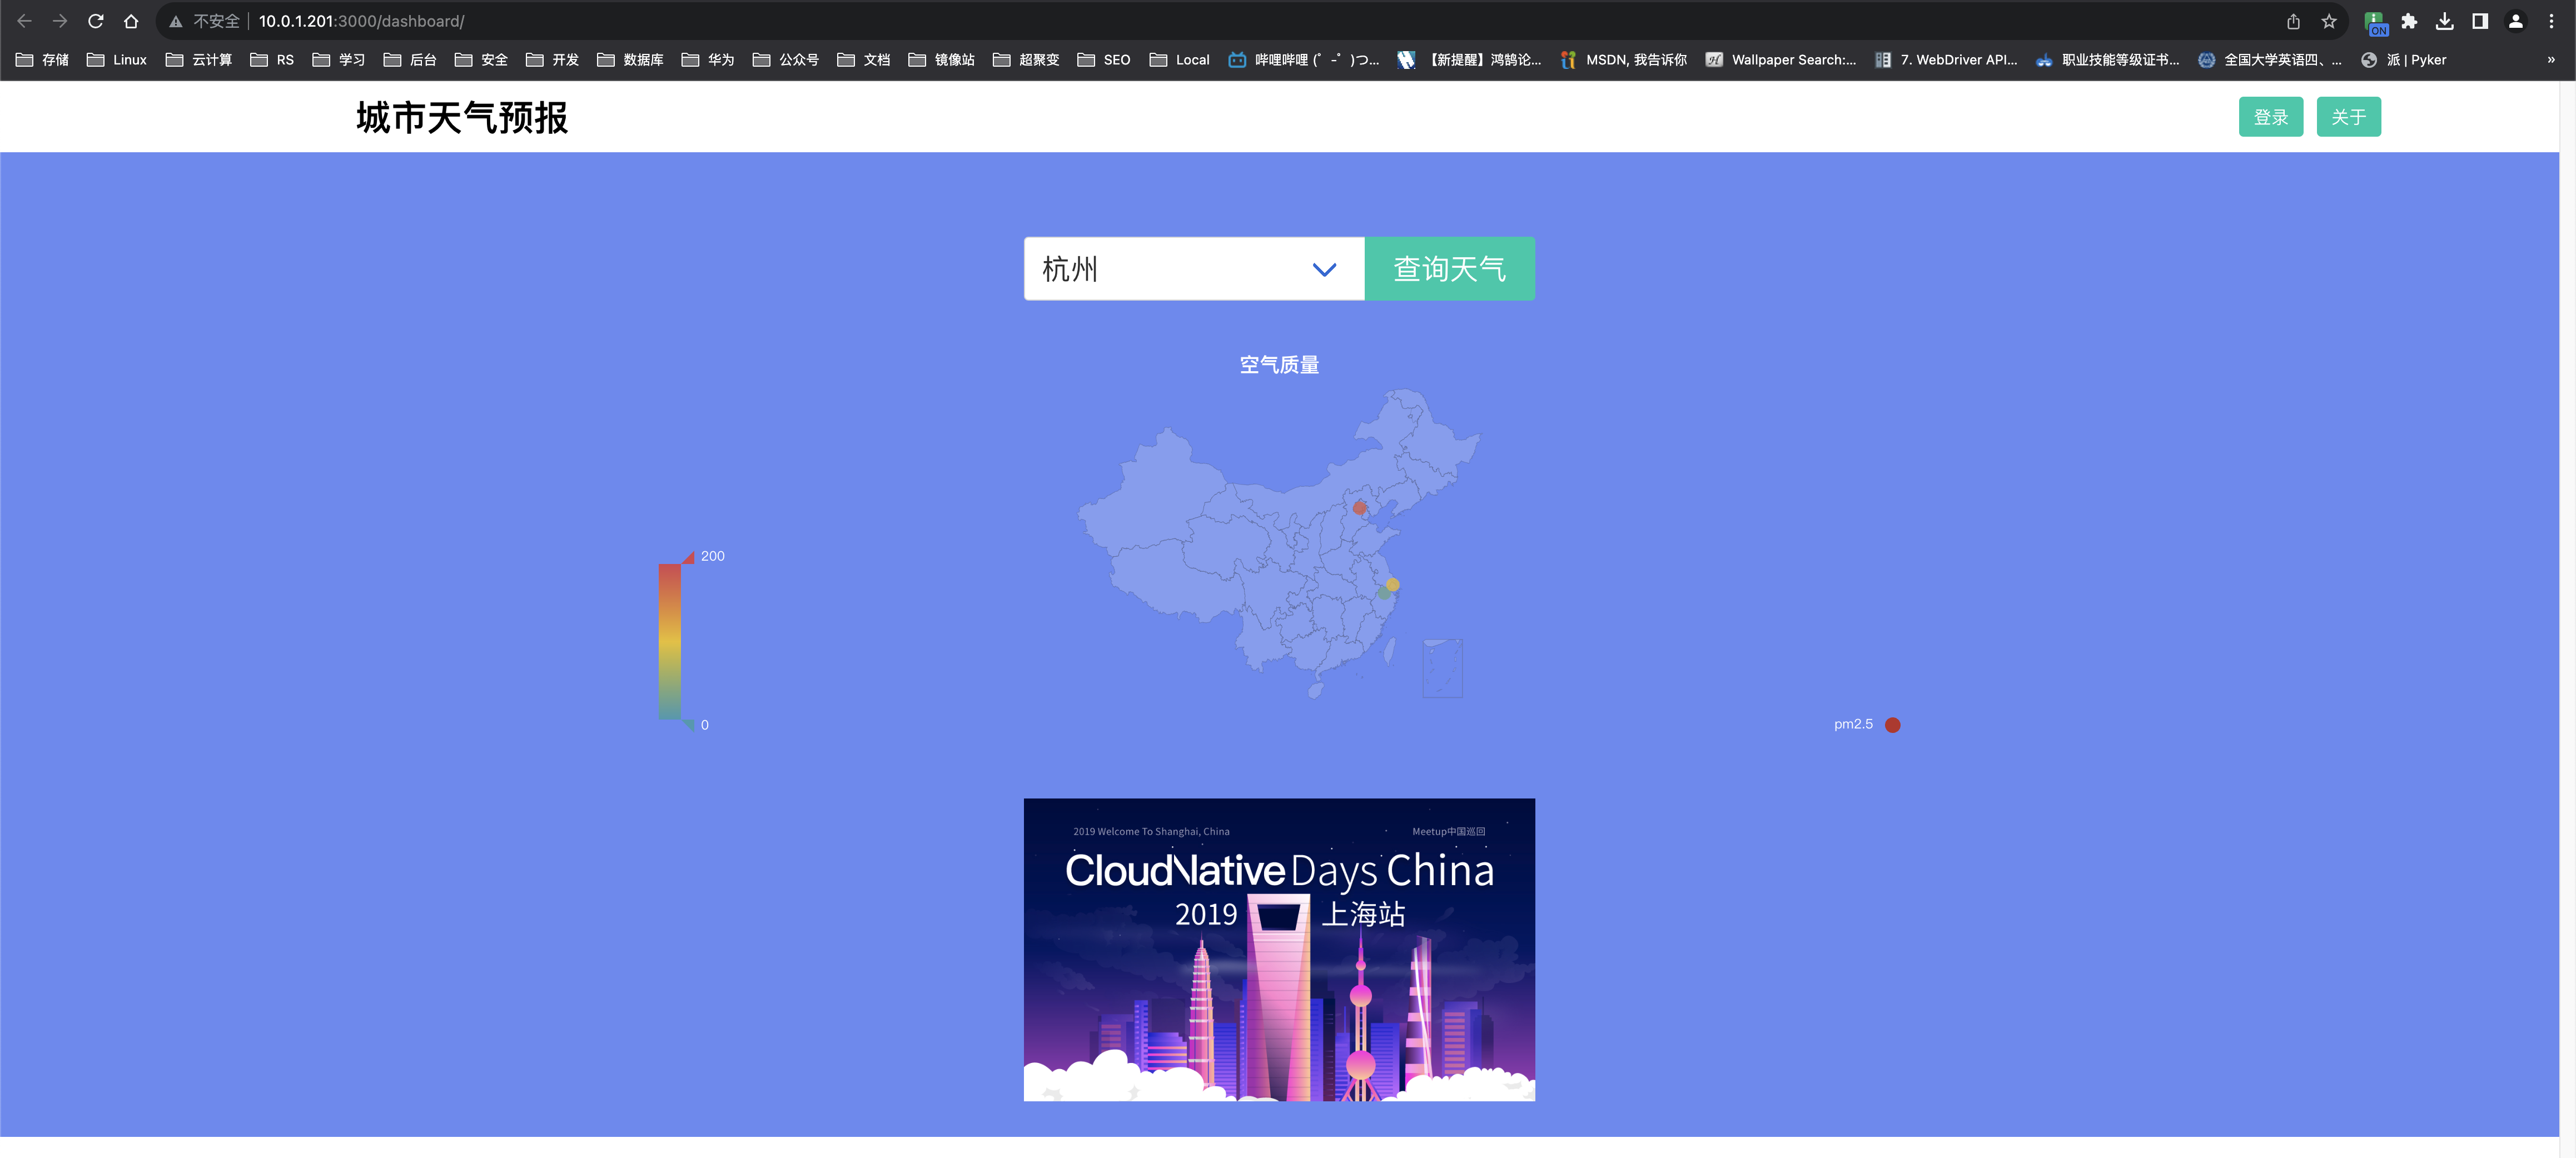The width and height of the screenshot is (2576, 1158).
Task: Go back with the browser back arrow
Action: (x=25, y=21)
